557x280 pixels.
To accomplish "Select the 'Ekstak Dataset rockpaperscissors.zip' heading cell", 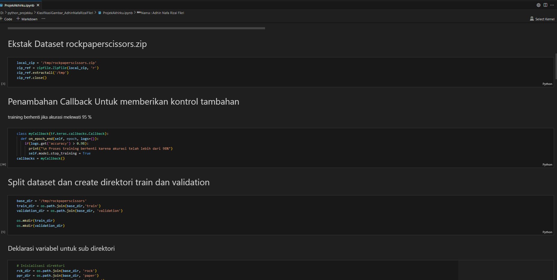I will [x=77, y=44].
